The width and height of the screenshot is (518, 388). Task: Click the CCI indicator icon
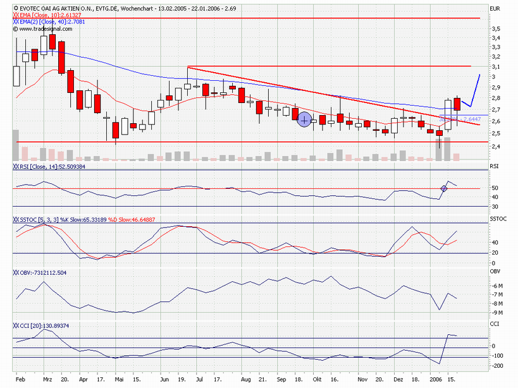tap(16, 325)
